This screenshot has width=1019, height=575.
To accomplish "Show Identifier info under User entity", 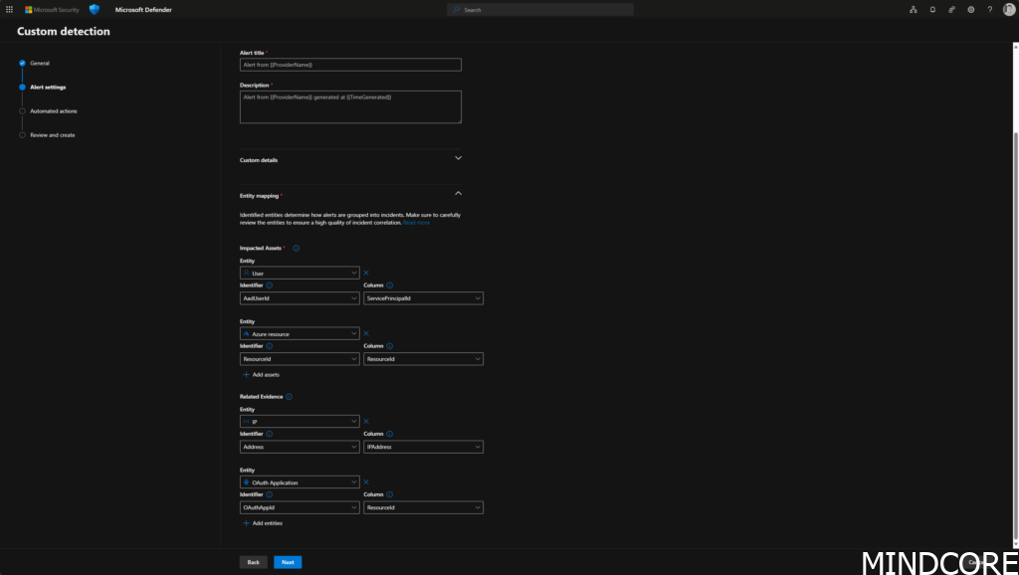I will tap(269, 286).
